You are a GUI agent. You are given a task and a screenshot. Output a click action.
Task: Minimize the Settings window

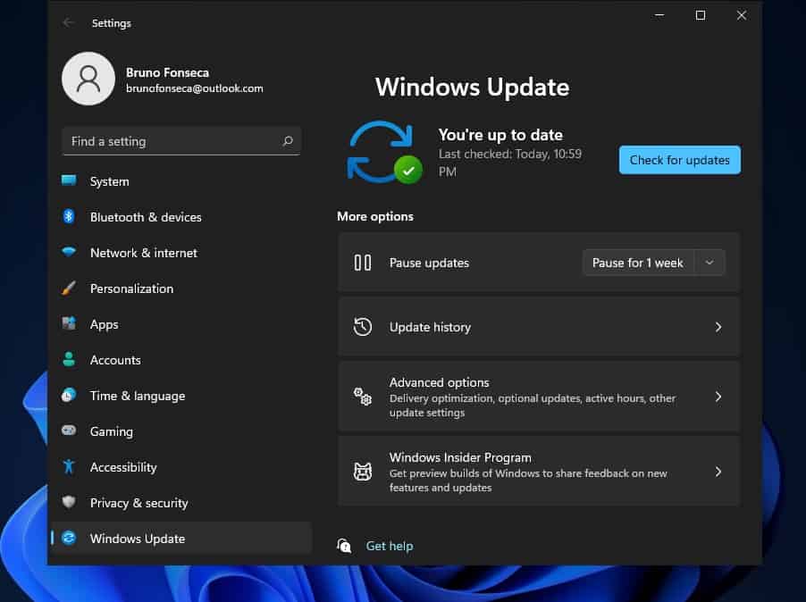659,15
